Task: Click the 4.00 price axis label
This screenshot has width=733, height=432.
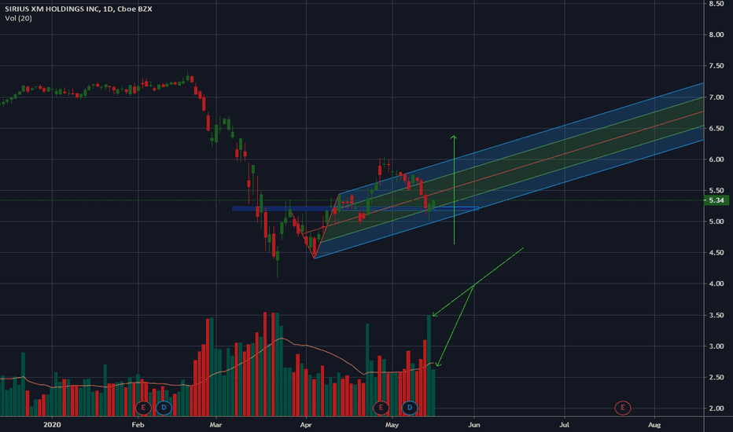Action: tap(716, 284)
